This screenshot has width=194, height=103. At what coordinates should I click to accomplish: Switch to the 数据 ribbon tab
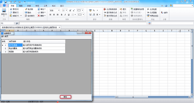point(29,6)
